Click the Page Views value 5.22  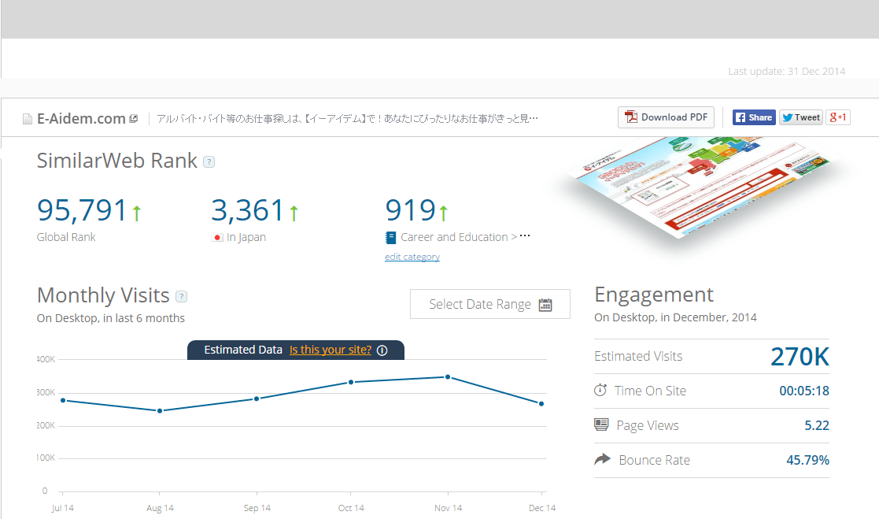[817, 425]
